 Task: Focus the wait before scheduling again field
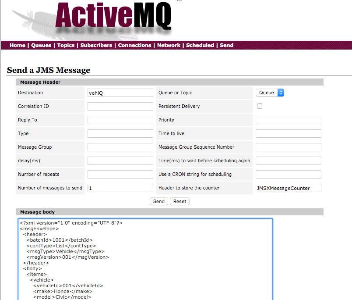tap(289, 161)
